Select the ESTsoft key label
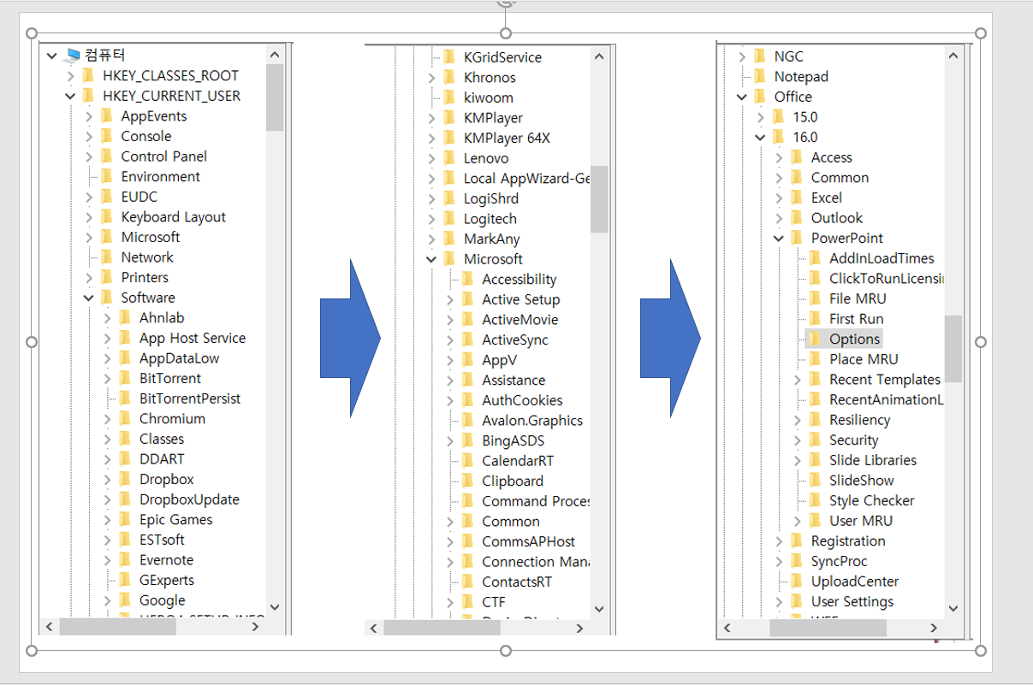This screenshot has height=685, width=1033. 162,540
